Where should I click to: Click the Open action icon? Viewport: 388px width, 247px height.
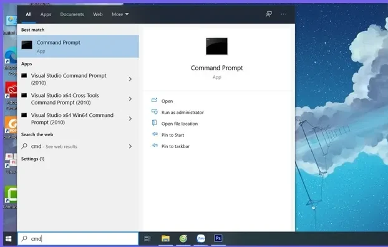point(155,100)
